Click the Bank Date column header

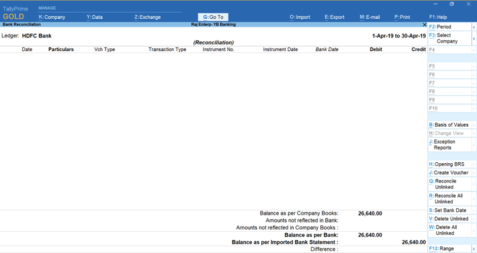coord(327,49)
